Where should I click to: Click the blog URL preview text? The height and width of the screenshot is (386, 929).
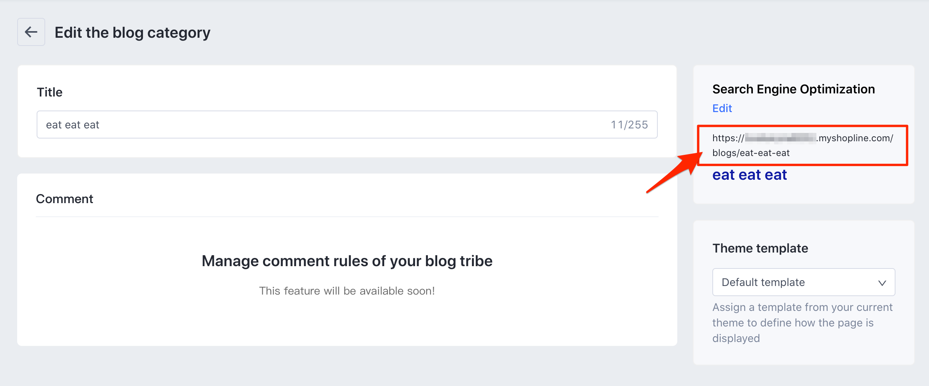point(802,138)
